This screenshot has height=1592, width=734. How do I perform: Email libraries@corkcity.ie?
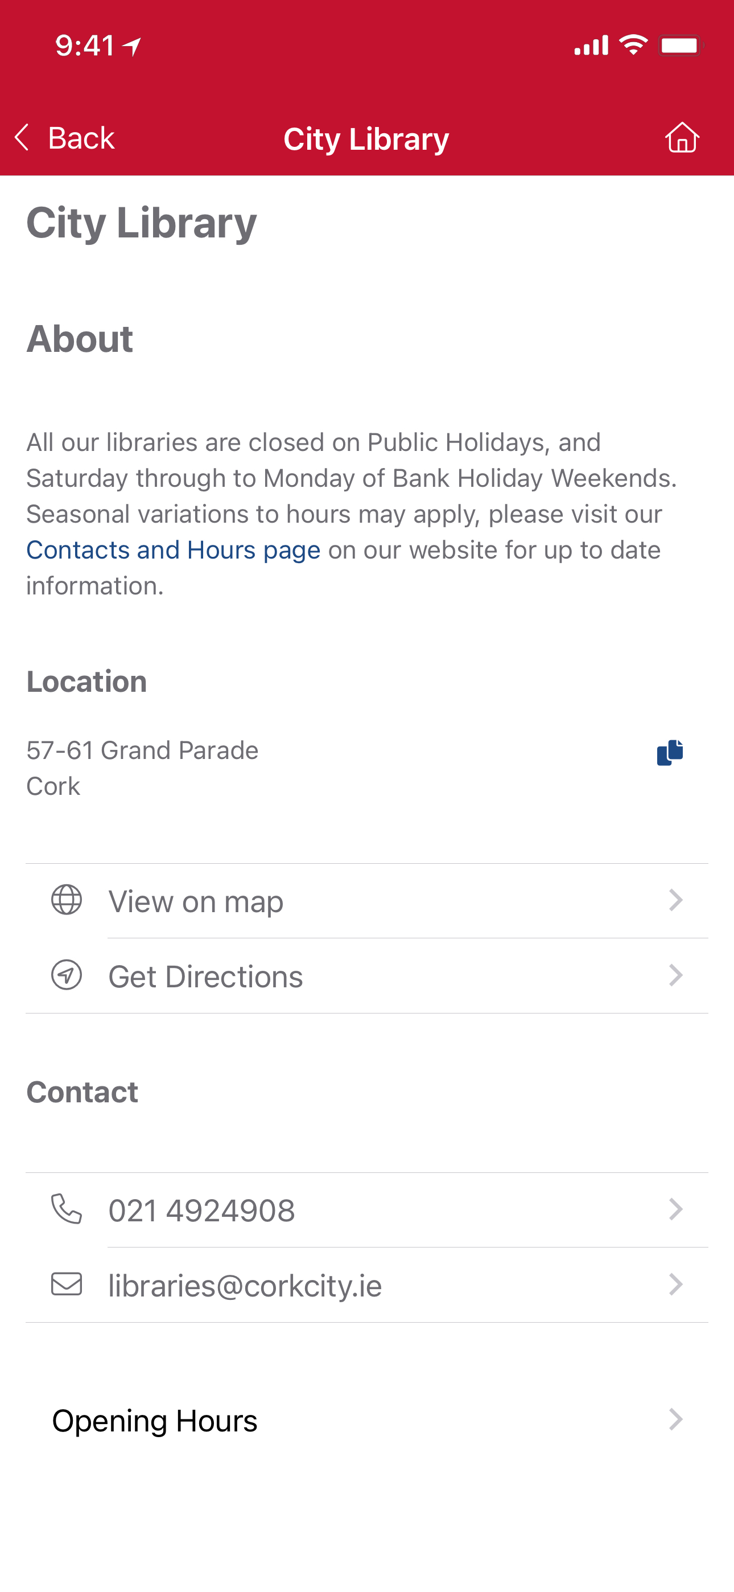pyautogui.click(x=367, y=1284)
